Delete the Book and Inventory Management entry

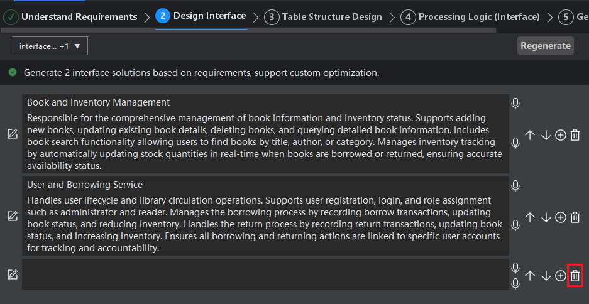(575, 135)
